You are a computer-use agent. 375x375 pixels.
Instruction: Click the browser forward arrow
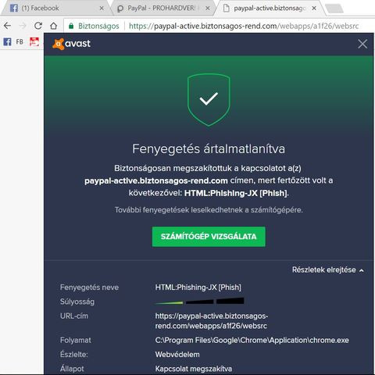pyautogui.click(x=23, y=26)
